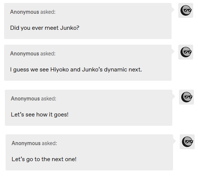Click the text 'Did you ever meet Junko?'
Image resolution: width=198 pixels, height=176 pixels.
[45, 28]
